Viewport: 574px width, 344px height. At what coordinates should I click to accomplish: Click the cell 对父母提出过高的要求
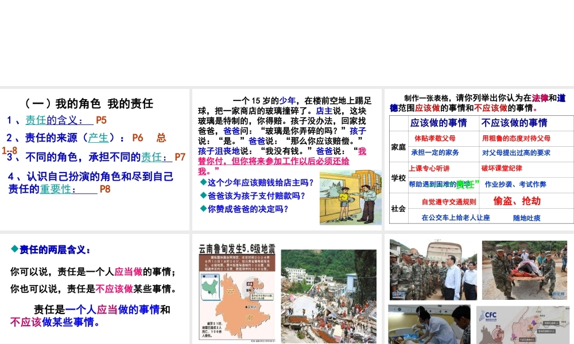pos(516,153)
